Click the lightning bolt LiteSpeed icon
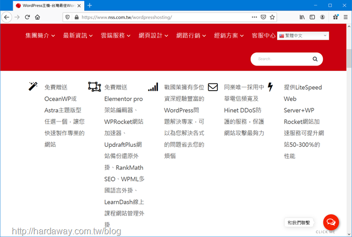Viewport: 352px width, 237px height. coord(271,87)
